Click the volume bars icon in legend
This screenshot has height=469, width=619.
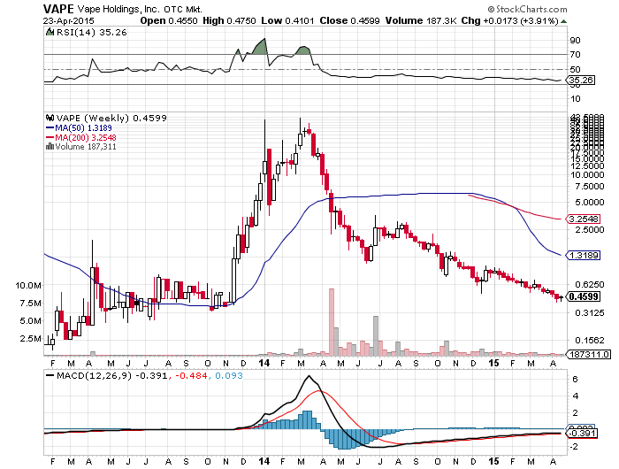[x=50, y=147]
